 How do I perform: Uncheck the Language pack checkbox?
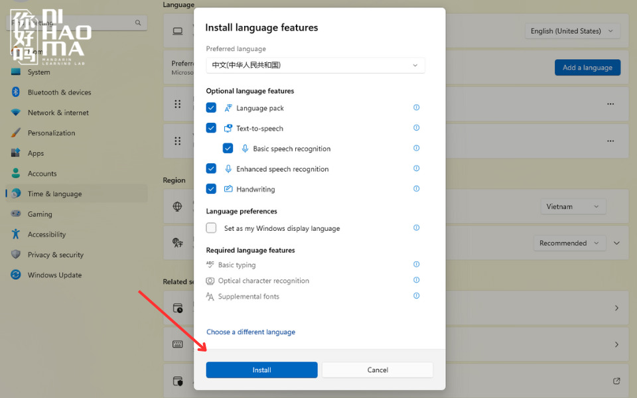[x=211, y=108]
